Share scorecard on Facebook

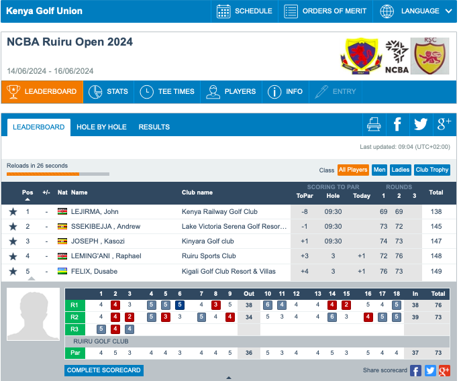coord(415,370)
